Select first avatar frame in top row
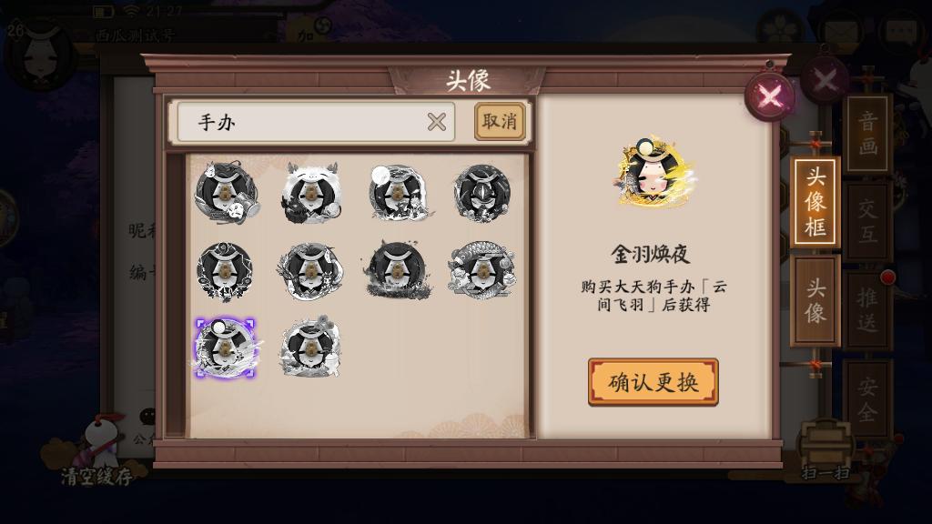The image size is (932, 524). click(x=227, y=191)
